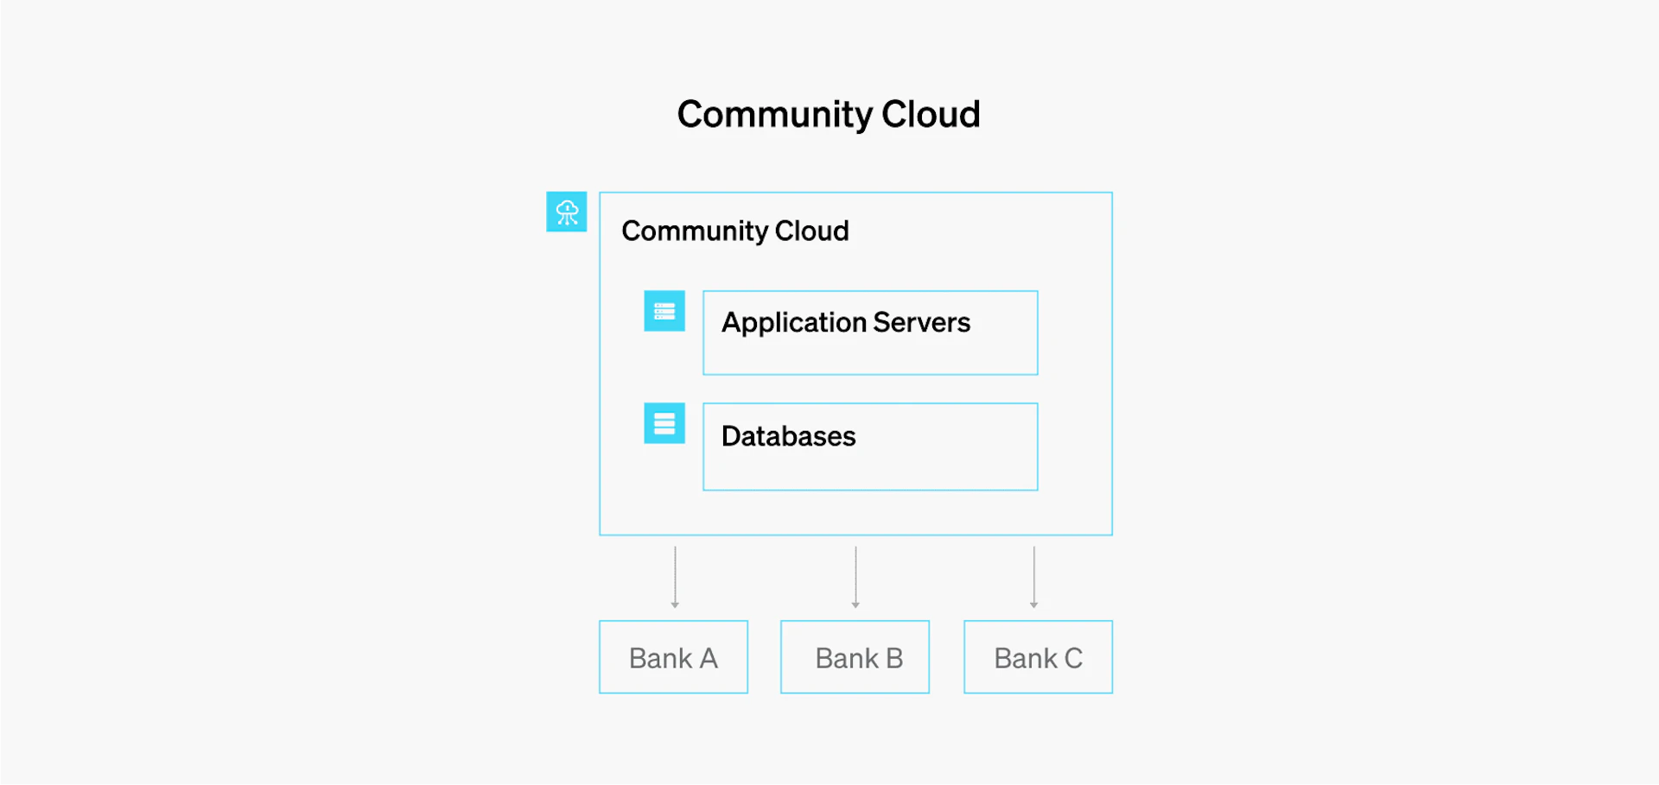The height and width of the screenshot is (785, 1659).
Task: Click the cloud icon beside Community Cloud box
Action: (x=567, y=212)
